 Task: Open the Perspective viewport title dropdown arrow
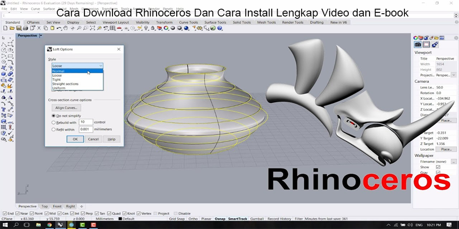(x=41, y=36)
